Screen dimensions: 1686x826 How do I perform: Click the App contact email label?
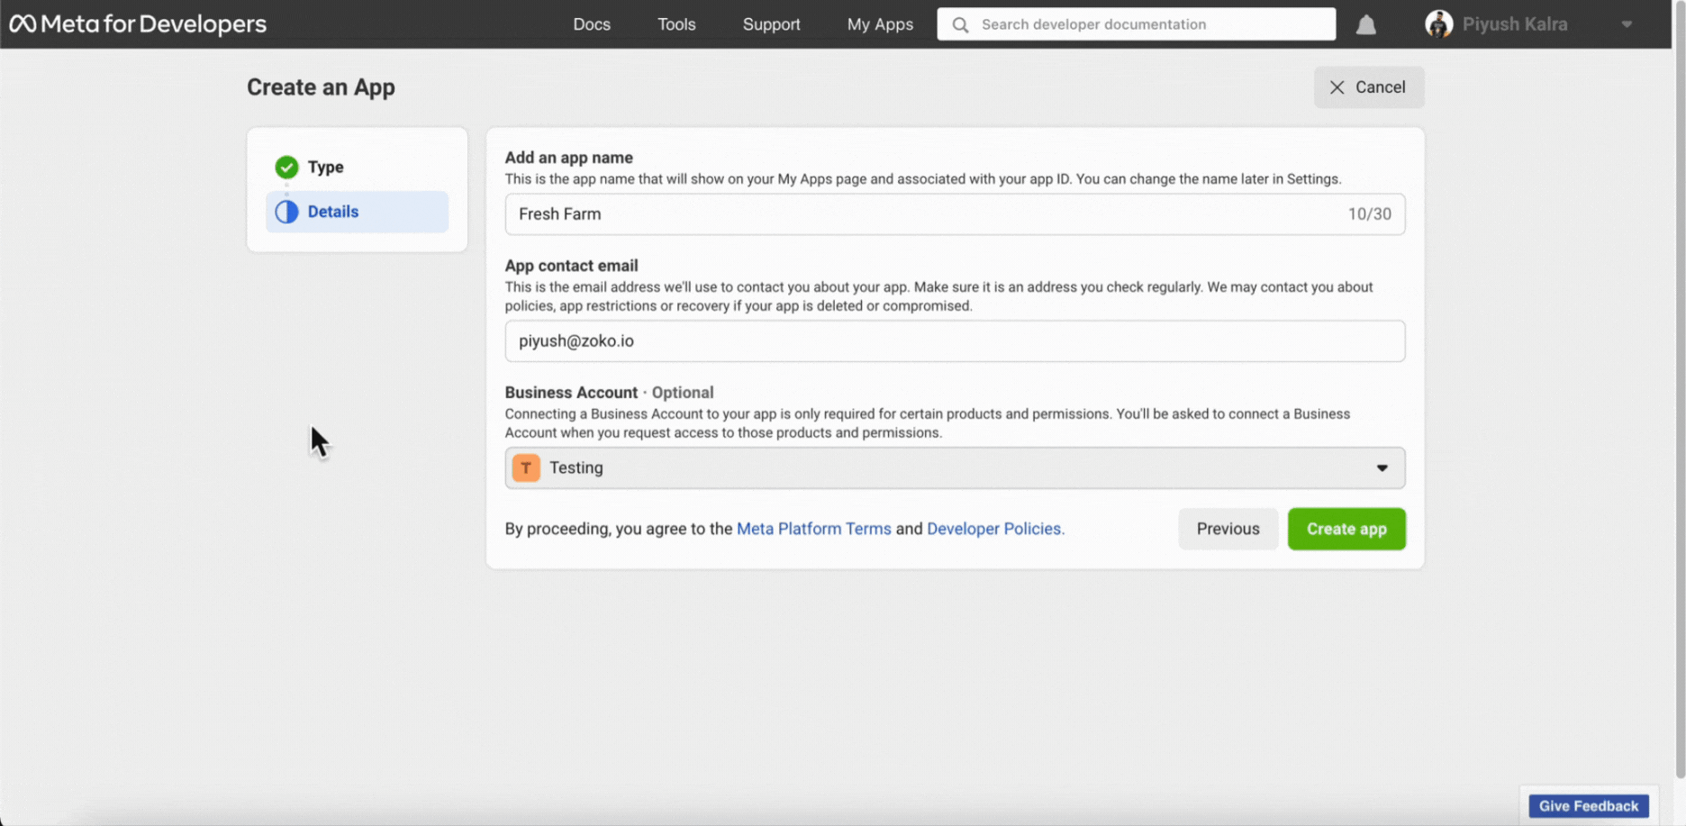coord(571,266)
